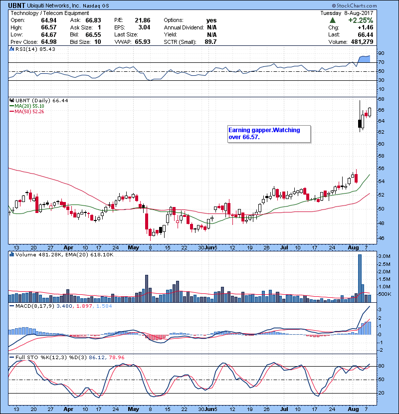
Task: Click the latest candlestick in the price chart
Action: click(x=370, y=112)
